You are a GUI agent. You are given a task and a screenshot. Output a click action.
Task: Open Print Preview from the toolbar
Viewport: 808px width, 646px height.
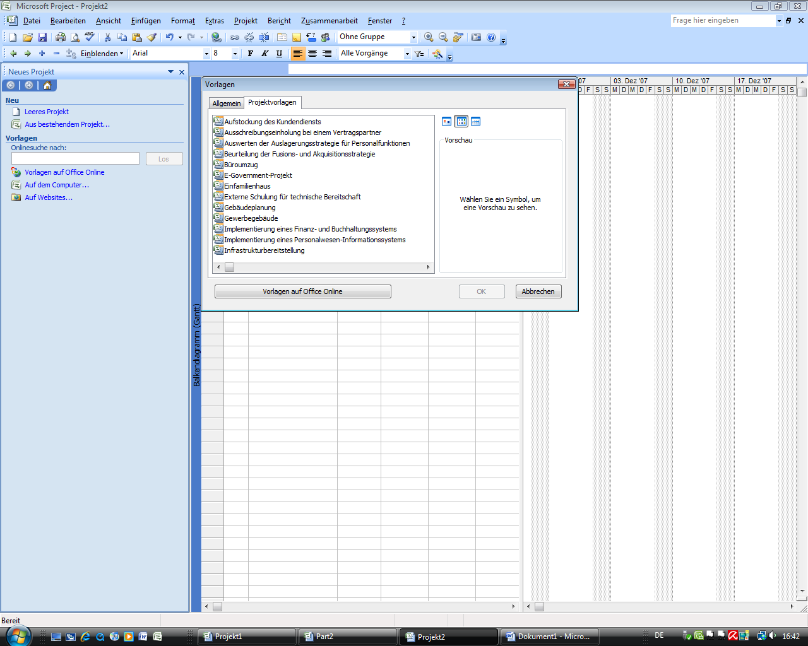[75, 37]
